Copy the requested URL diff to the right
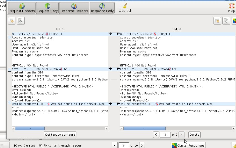This screenshot has width=236, height=148. (110, 104)
